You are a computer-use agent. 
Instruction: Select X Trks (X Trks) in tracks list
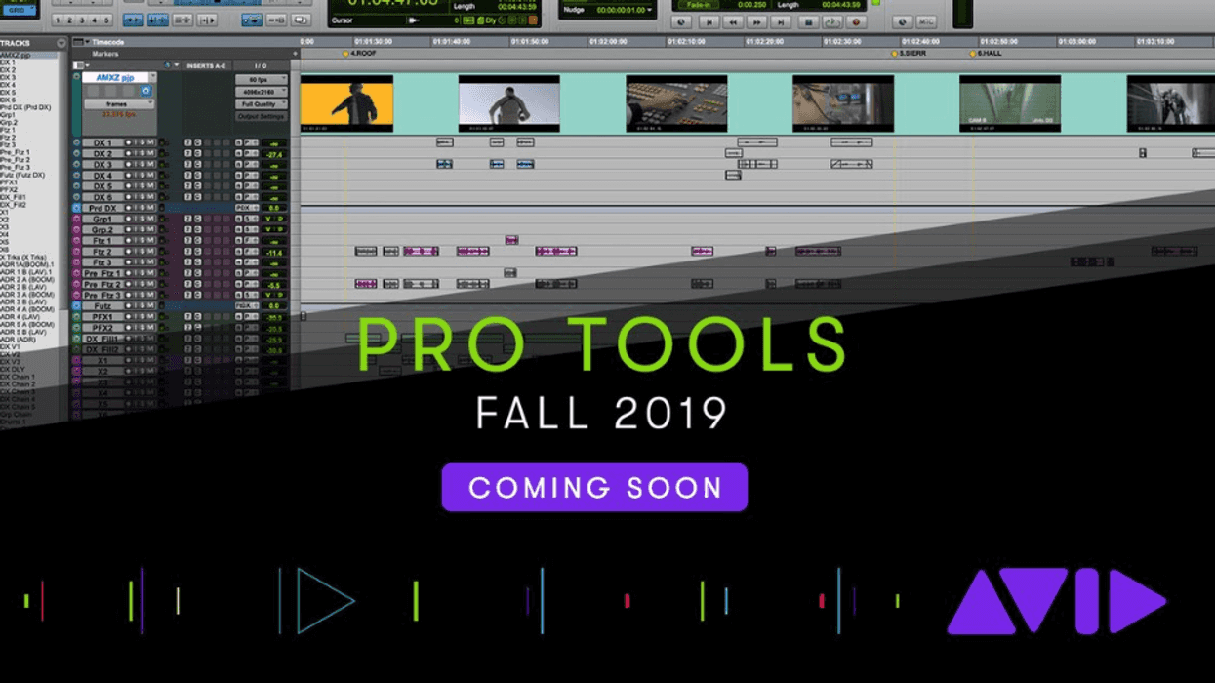pyautogui.click(x=23, y=257)
